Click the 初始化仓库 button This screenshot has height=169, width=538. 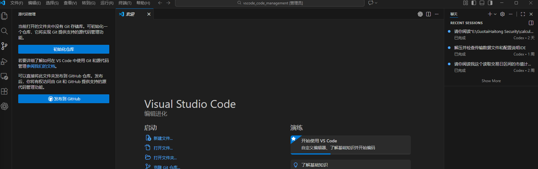click(64, 49)
